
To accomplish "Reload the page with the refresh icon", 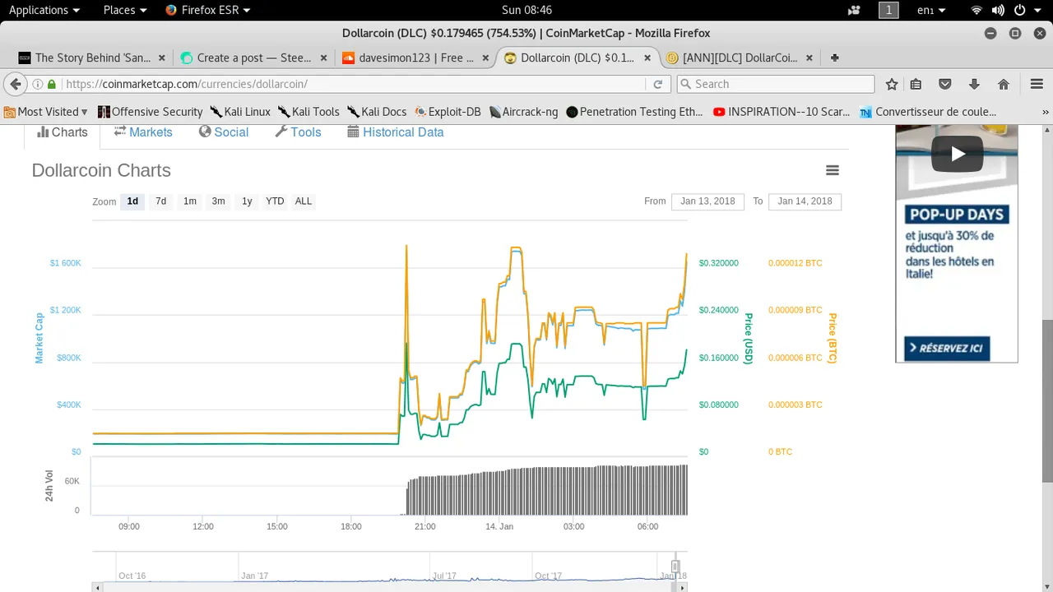I will [657, 84].
